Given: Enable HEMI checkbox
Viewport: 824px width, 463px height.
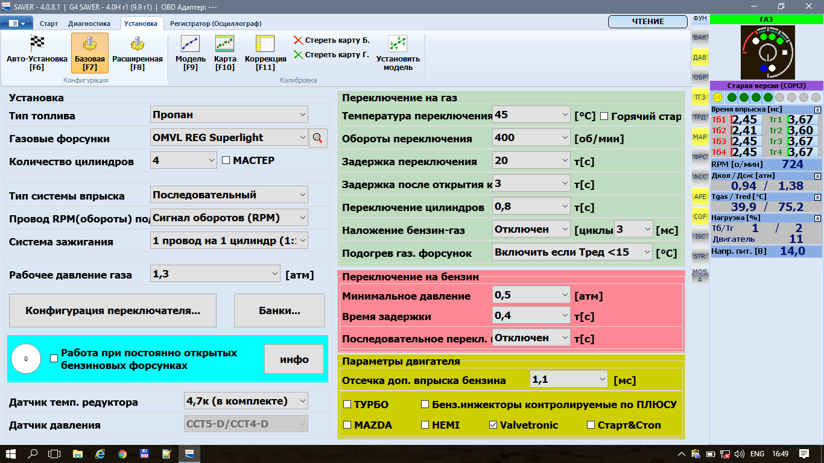Looking at the screenshot, I should [425, 425].
